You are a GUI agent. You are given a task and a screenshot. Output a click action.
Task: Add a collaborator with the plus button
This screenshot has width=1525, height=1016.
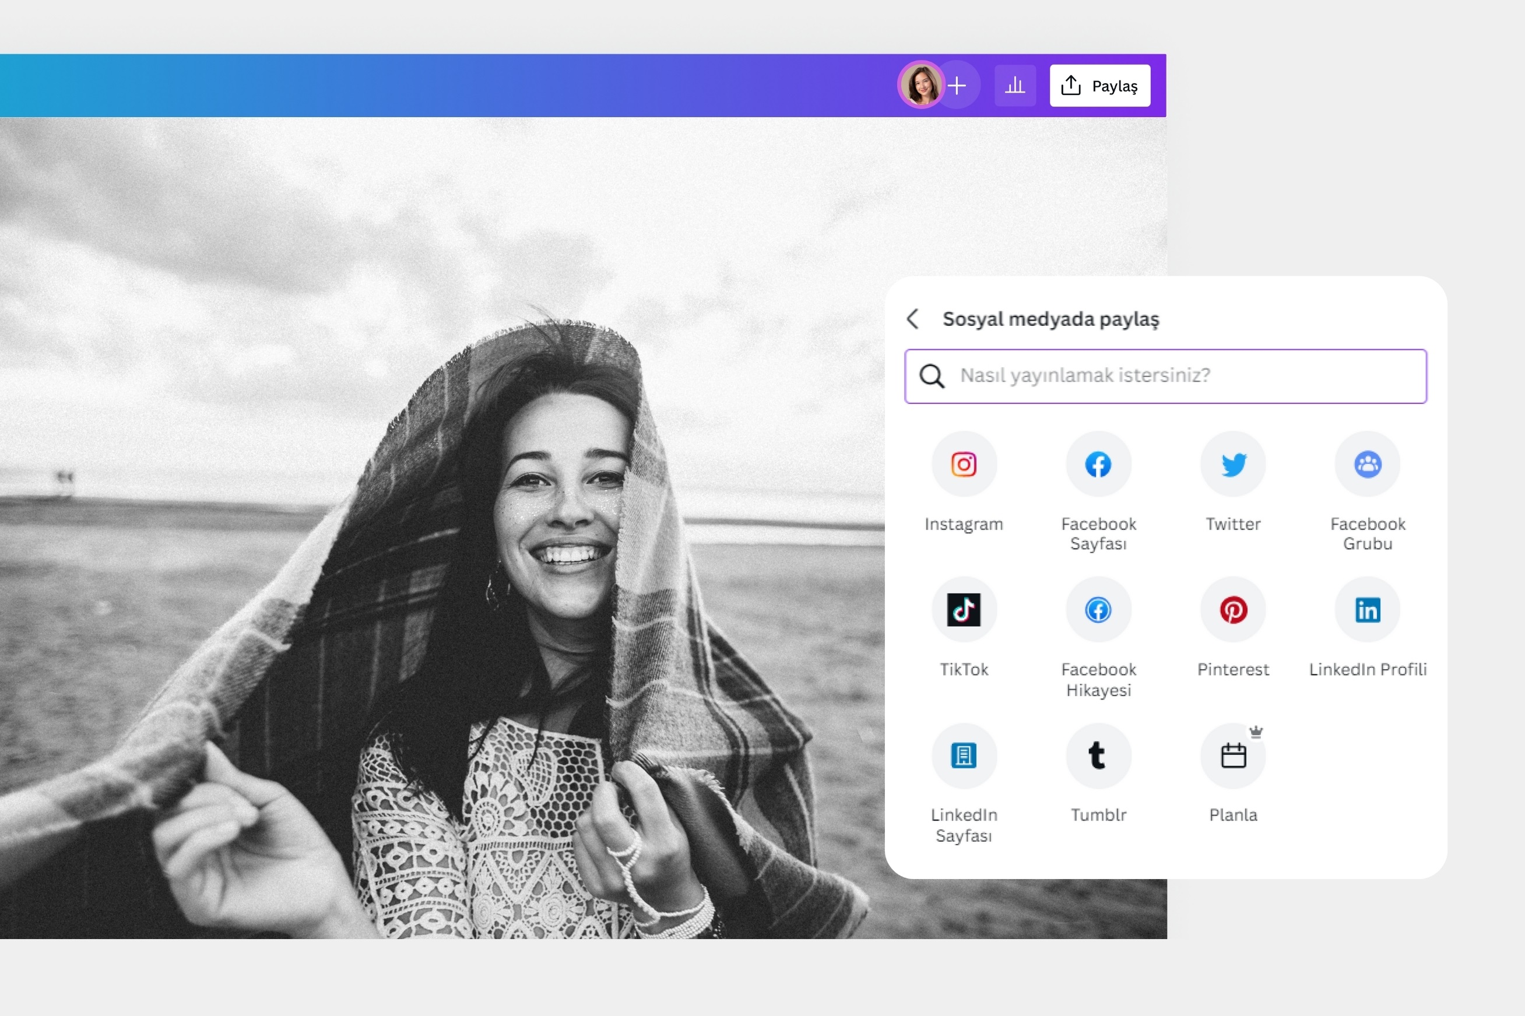coord(958,86)
